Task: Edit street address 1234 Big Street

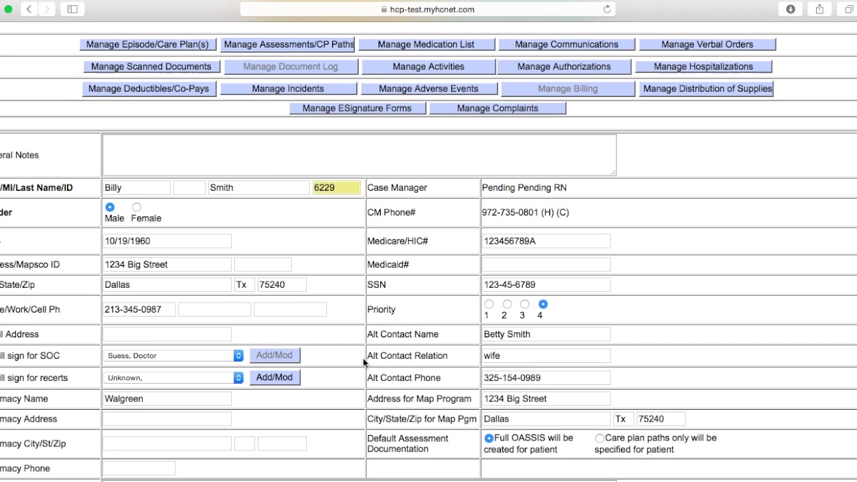Action: pos(167,264)
